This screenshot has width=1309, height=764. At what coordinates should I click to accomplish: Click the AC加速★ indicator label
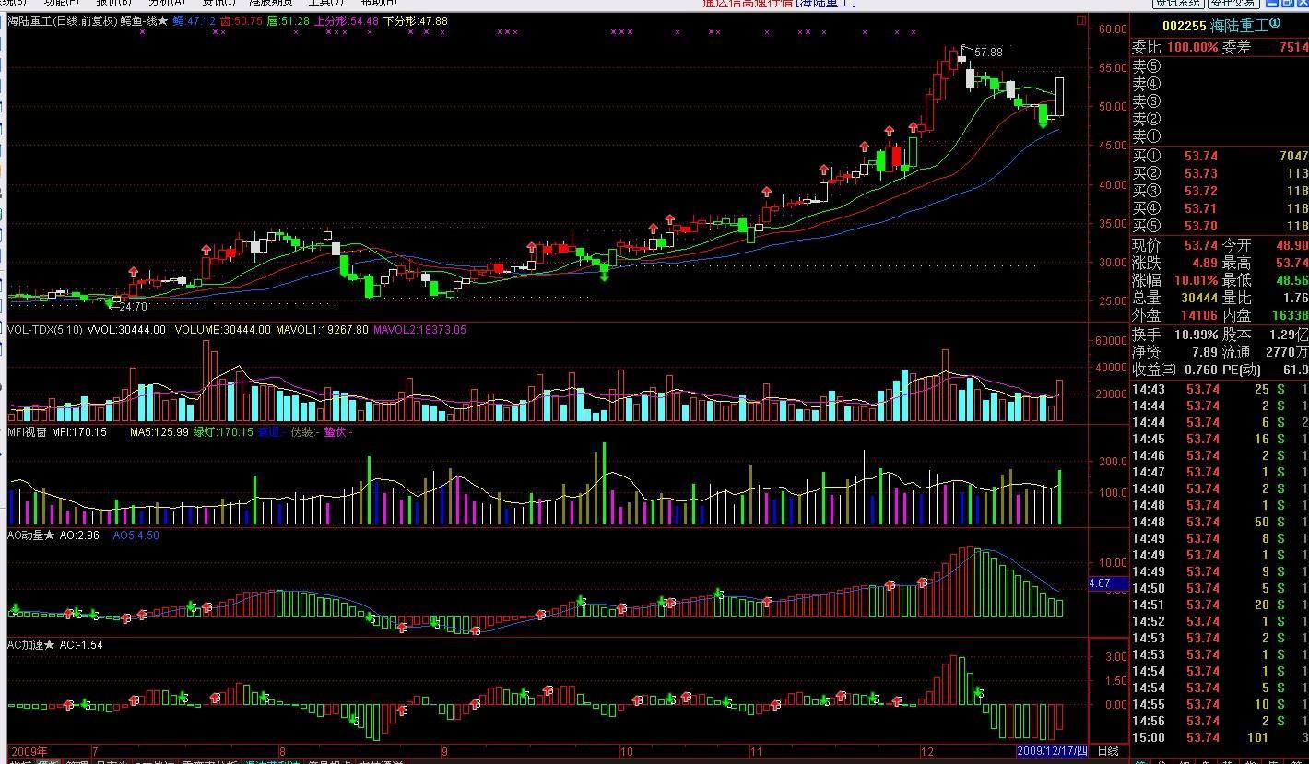tap(31, 645)
